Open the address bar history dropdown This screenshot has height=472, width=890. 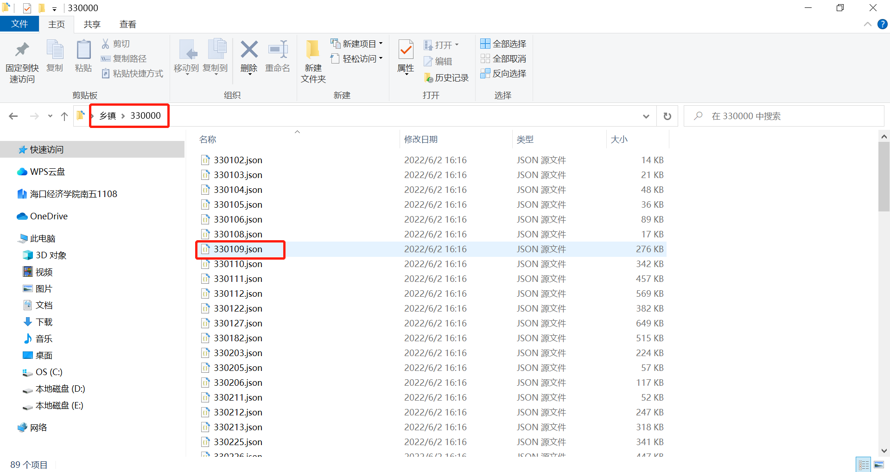646,116
